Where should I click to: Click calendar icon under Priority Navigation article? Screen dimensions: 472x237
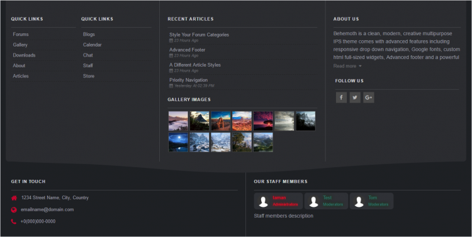tap(171, 85)
